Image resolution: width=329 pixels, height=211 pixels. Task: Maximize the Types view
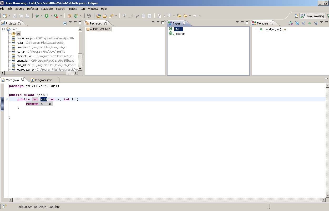tap(247, 22)
